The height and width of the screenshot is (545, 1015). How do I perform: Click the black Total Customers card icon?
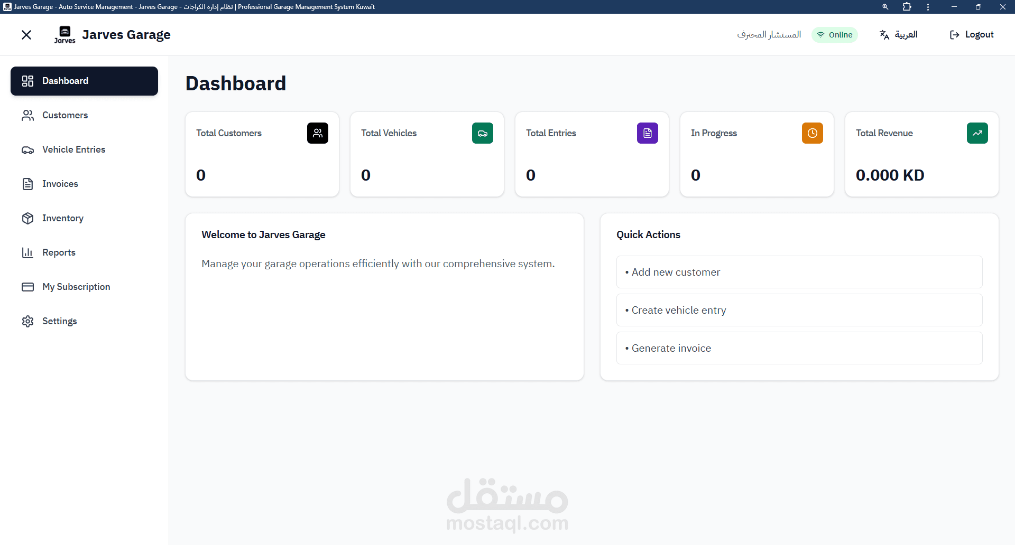[x=318, y=133]
